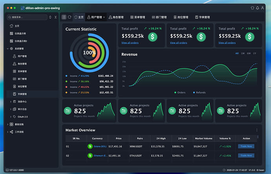Click the Solana coin icon in row 01
This screenshot has width=271, height=174.
pyautogui.click(x=90, y=147)
